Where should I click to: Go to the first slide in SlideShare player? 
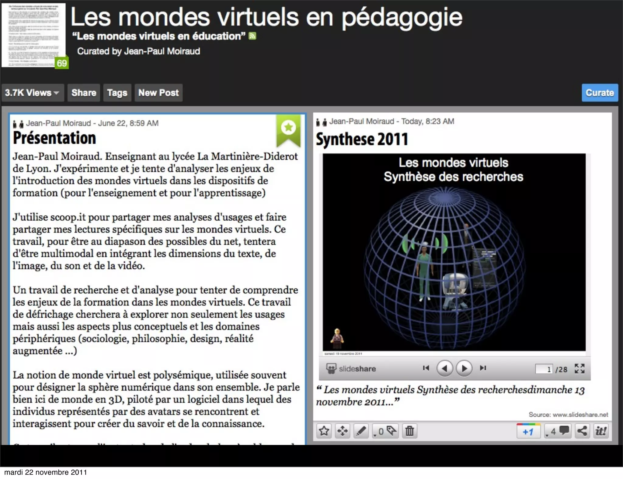pos(426,368)
